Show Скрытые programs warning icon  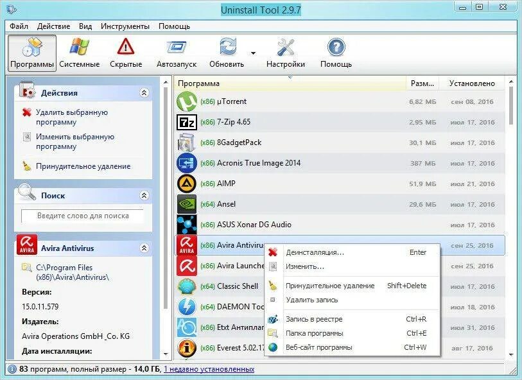[x=125, y=47]
